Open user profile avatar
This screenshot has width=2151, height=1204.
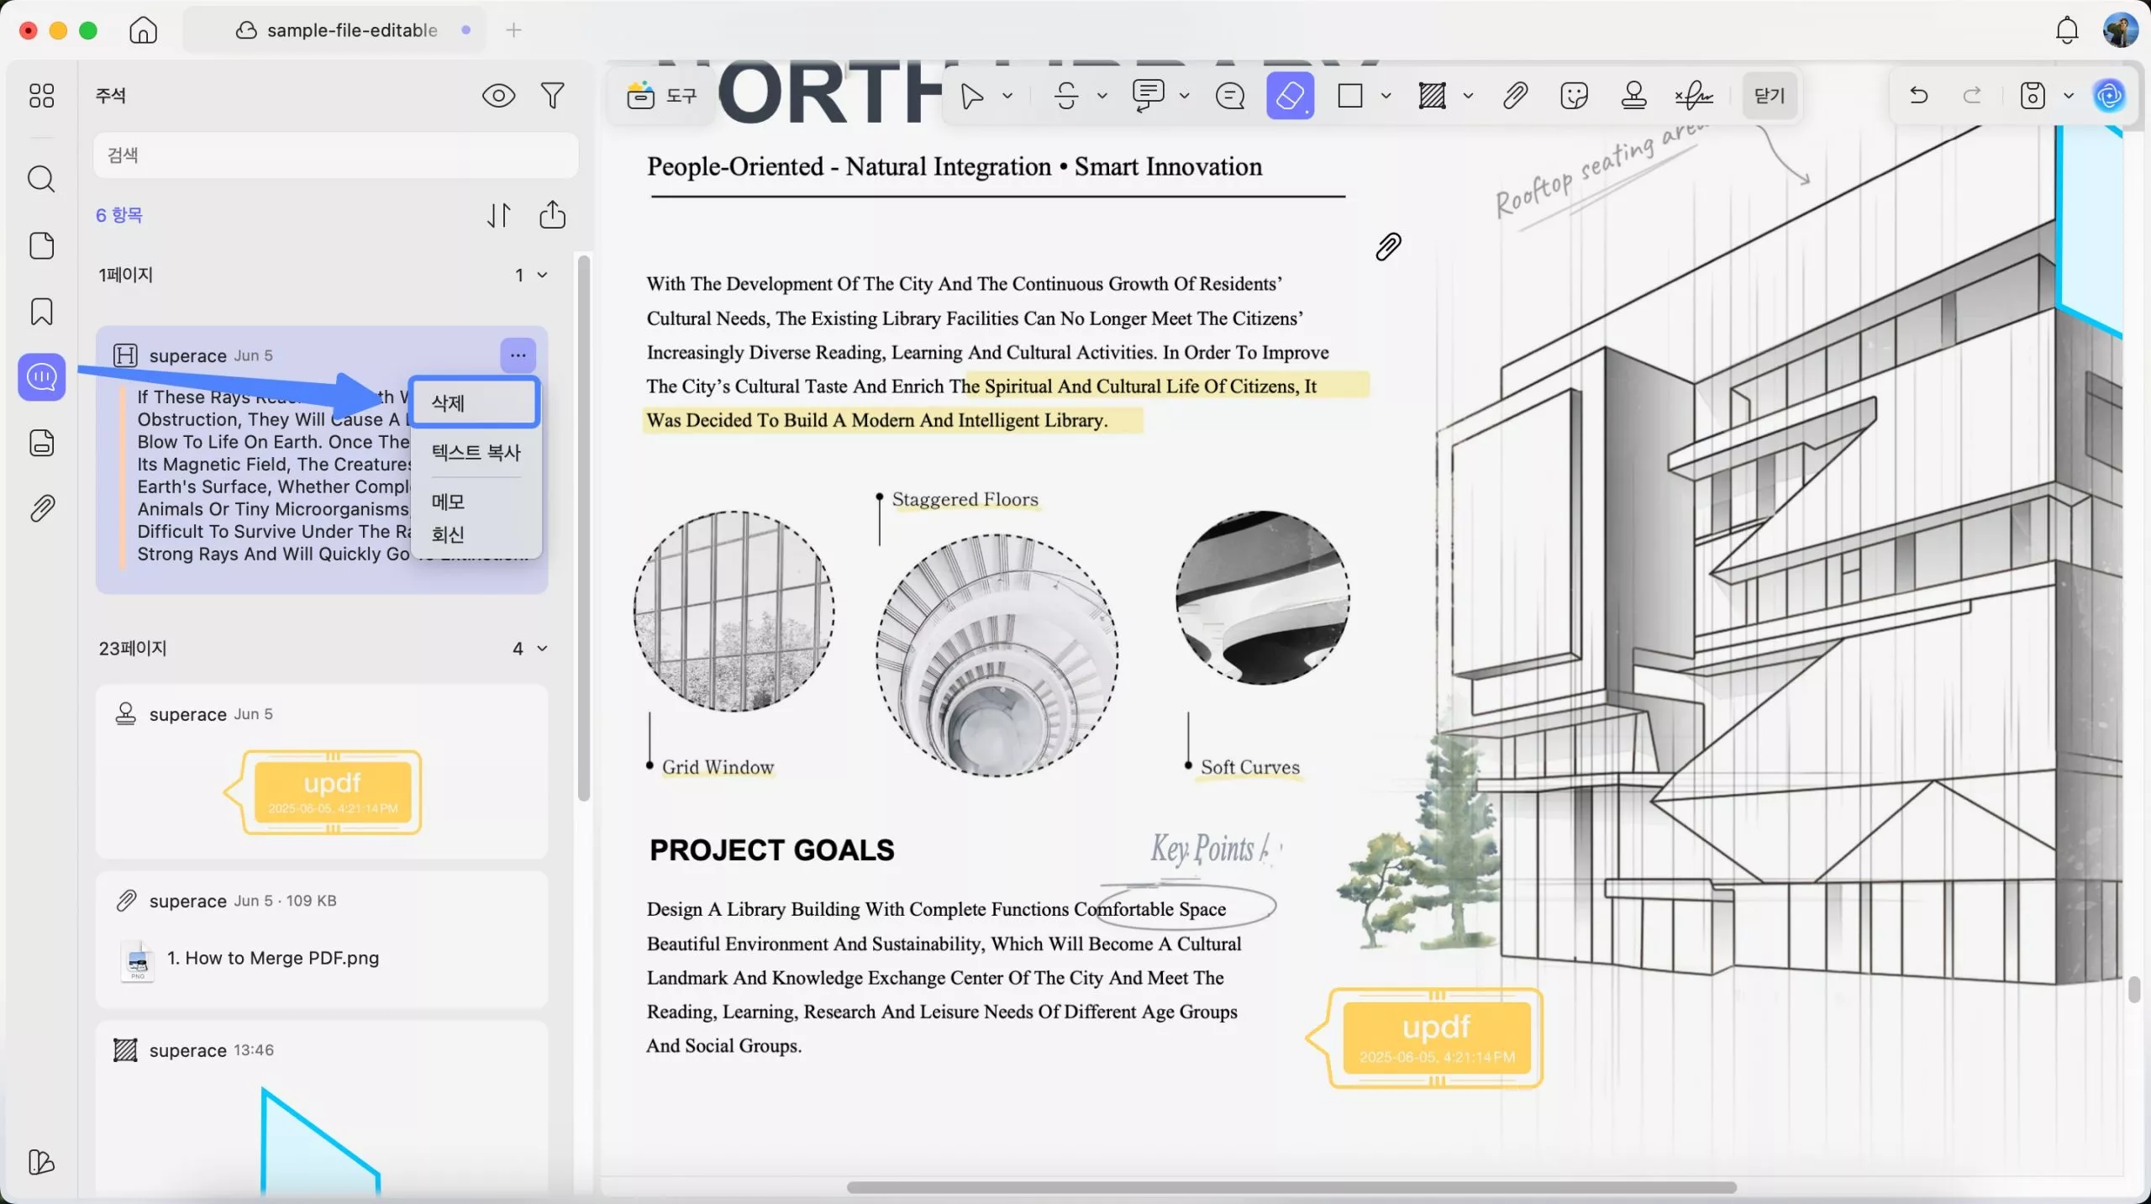tap(2120, 30)
